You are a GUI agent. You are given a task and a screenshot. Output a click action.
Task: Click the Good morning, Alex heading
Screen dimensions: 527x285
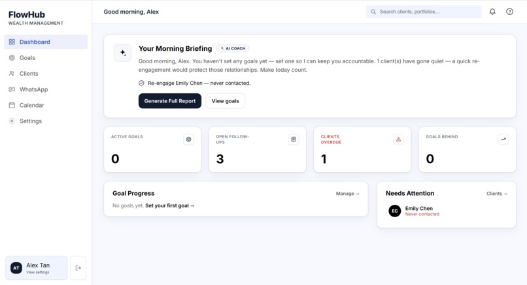(131, 12)
